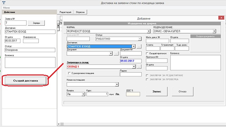Screen dimensions: 226x127
Task: Click the От дата field showing 09.03.2017
Action: click(131, 61)
